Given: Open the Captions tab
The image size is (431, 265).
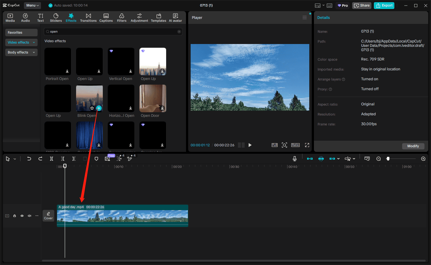Looking at the screenshot, I should click(106, 18).
